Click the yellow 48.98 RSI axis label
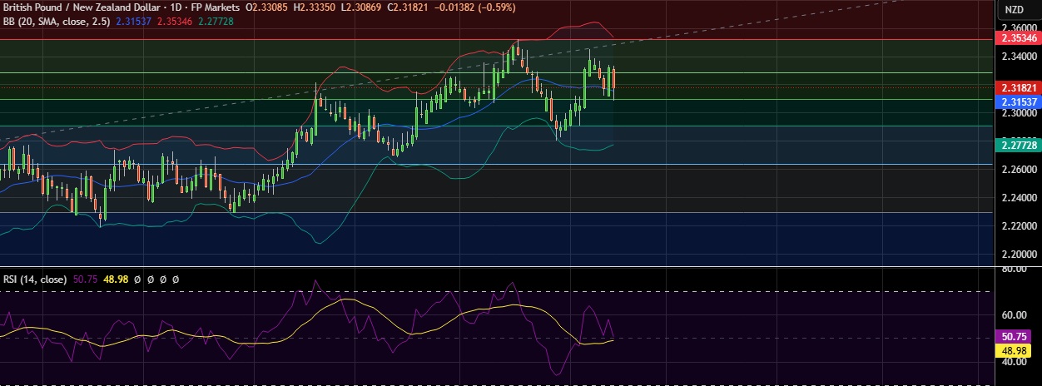 (1012, 350)
